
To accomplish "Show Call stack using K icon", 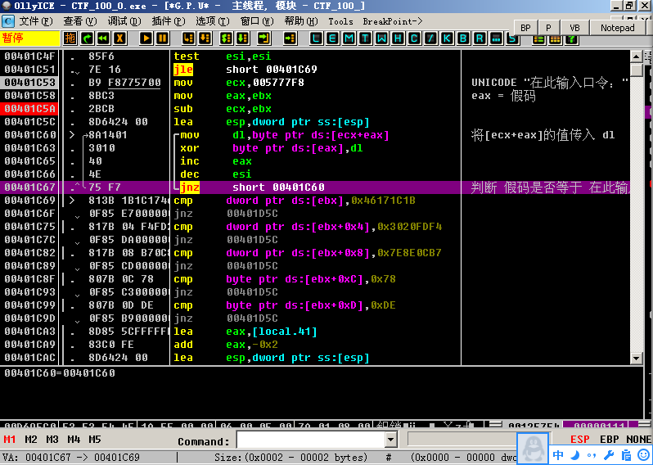I will coord(447,38).
